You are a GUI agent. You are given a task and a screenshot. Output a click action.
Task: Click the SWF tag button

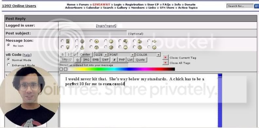105,60
